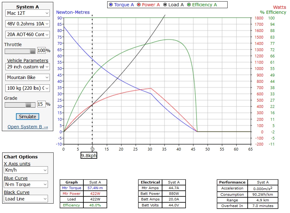Click the Throttle slider handle
Image resolution: width=290 pixels, height=213 pixels.
pos(33,51)
